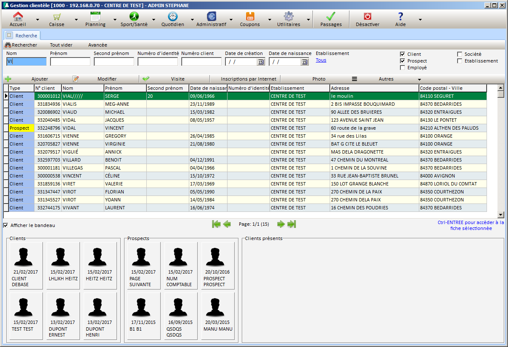Open the Coupons icon
508x347 pixels.
pyautogui.click(x=250, y=17)
